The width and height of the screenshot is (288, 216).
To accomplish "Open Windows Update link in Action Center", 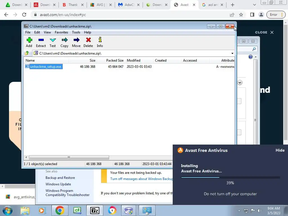I will (x=58, y=184).
